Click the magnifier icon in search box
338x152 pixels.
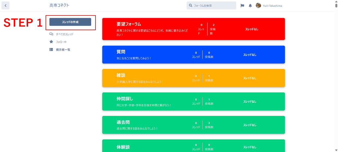(191, 5)
